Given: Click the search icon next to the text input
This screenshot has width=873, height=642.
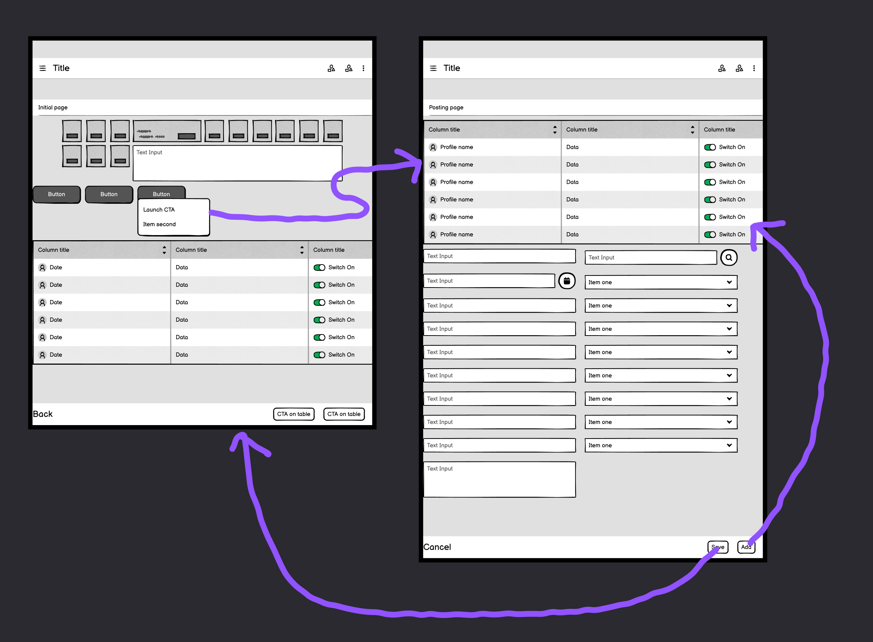Looking at the screenshot, I should [x=729, y=257].
